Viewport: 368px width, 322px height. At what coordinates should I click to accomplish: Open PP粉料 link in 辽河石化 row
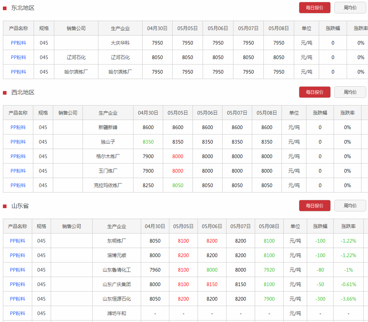coord(18,57)
